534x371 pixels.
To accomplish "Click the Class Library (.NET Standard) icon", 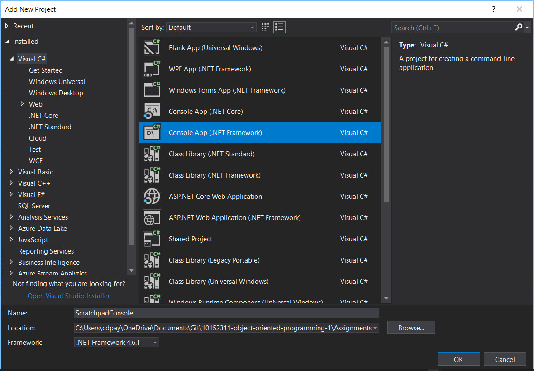I will pos(152,154).
